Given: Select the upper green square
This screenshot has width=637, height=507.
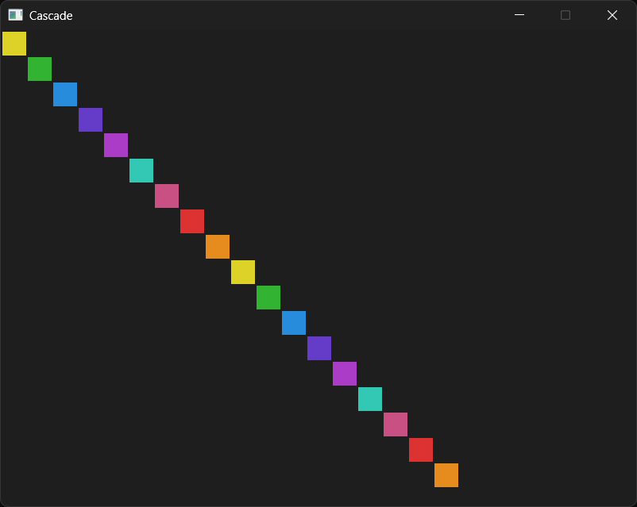Looking at the screenshot, I should (x=40, y=69).
